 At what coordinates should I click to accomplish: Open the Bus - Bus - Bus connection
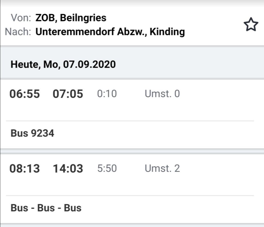point(46,208)
